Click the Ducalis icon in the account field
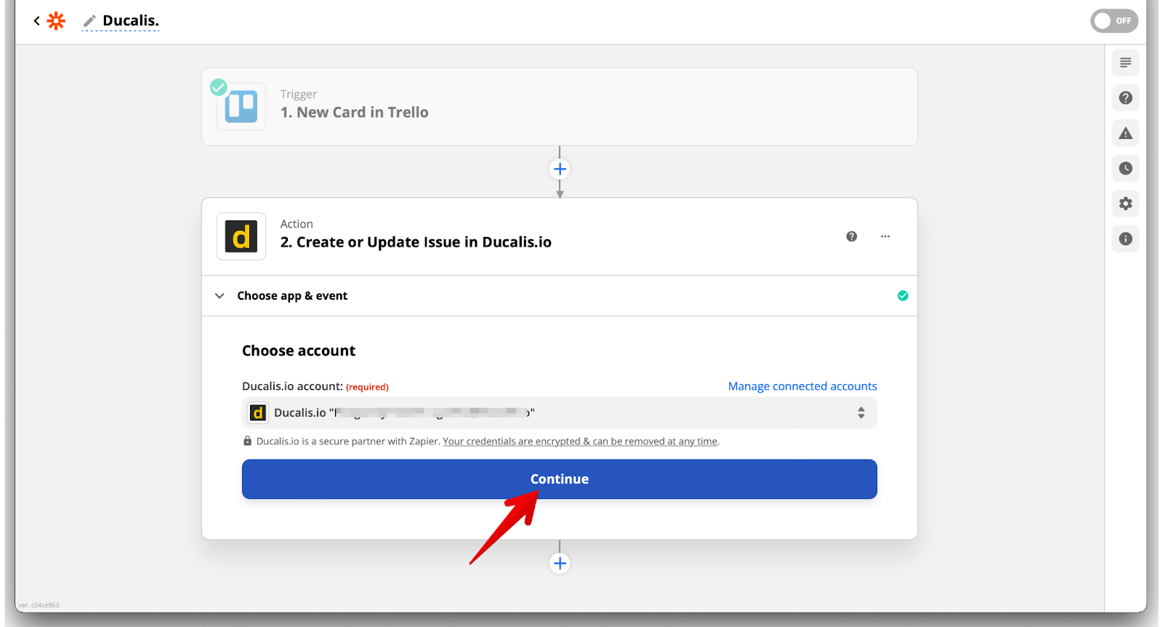The image size is (1163, 627). [257, 413]
